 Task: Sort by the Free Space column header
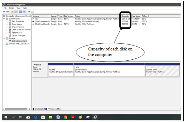(136, 16)
